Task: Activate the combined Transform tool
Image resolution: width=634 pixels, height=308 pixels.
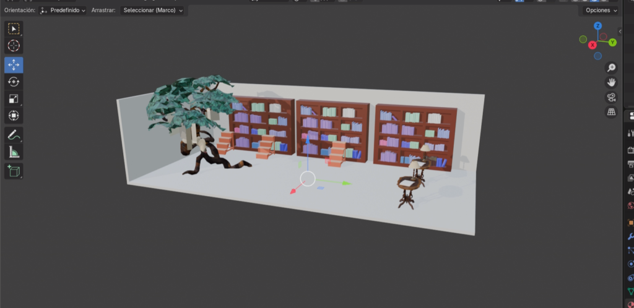Action: (x=14, y=116)
